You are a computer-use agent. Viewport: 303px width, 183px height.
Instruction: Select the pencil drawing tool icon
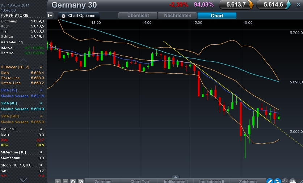point(270,181)
